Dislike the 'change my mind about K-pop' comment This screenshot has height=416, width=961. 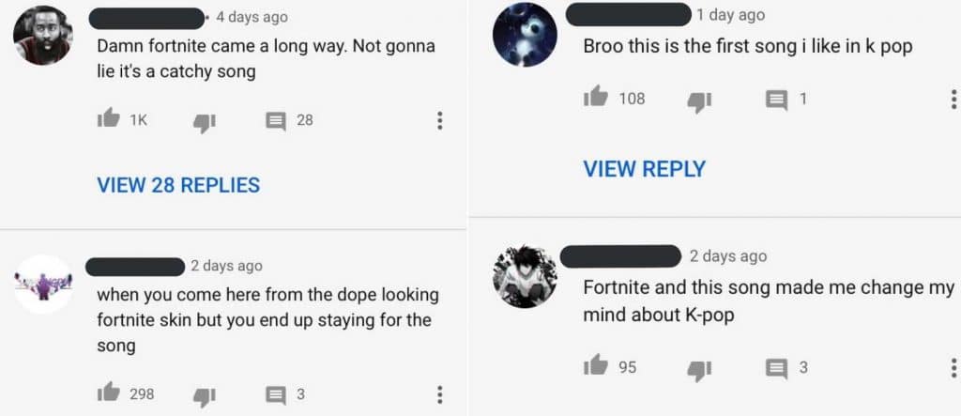pyautogui.click(x=699, y=370)
